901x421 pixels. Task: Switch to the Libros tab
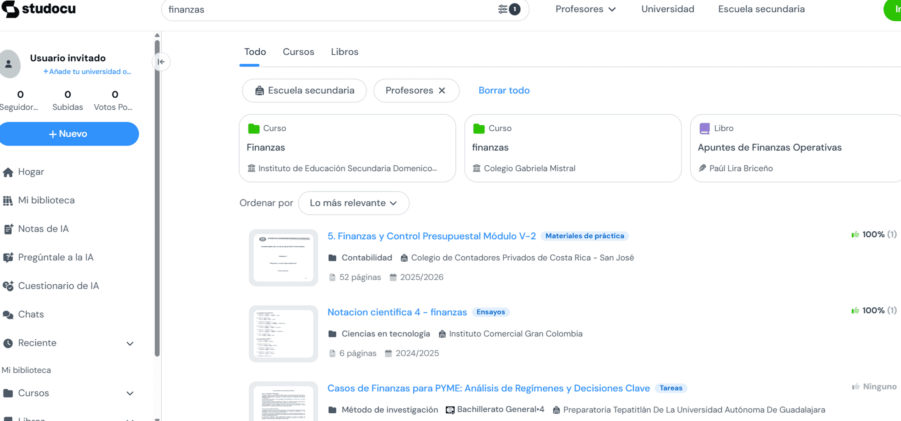click(344, 52)
